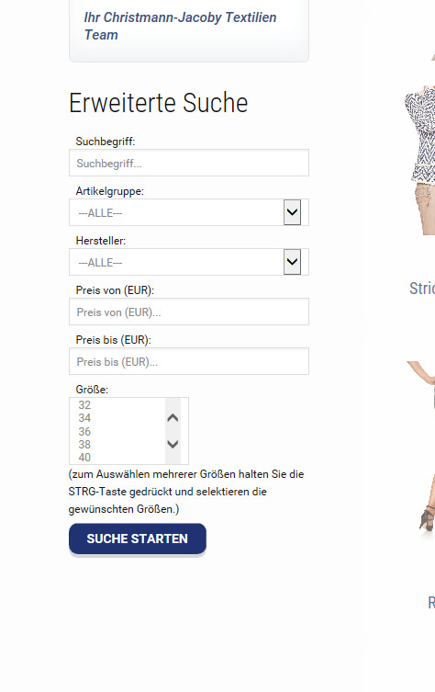Open the Artikelgruppe dropdown arrow
Image resolution: width=435 pixels, height=692 pixels.
pyautogui.click(x=292, y=212)
